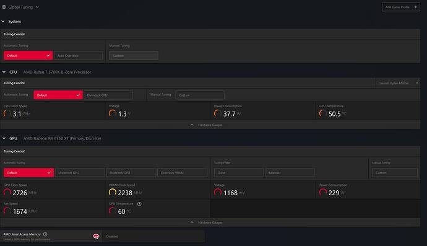This screenshot has height=246, width=427.
Task: Click the 2238 MHz VRAM clock value
Action: (129, 193)
